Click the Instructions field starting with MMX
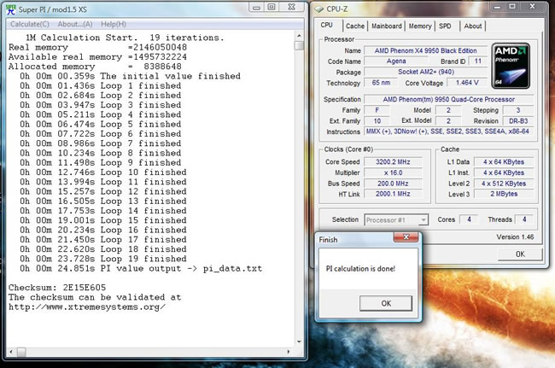This screenshot has height=368, width=555. pyautogui.click(x=449, y=131)
